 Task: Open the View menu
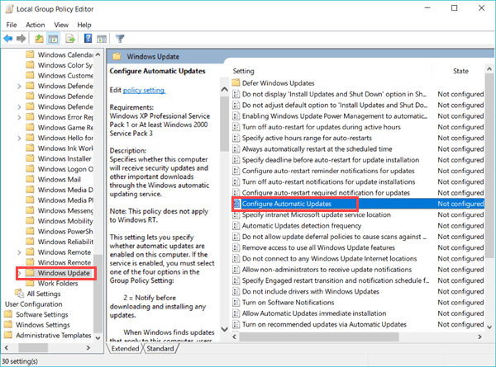tap(61, 25)
